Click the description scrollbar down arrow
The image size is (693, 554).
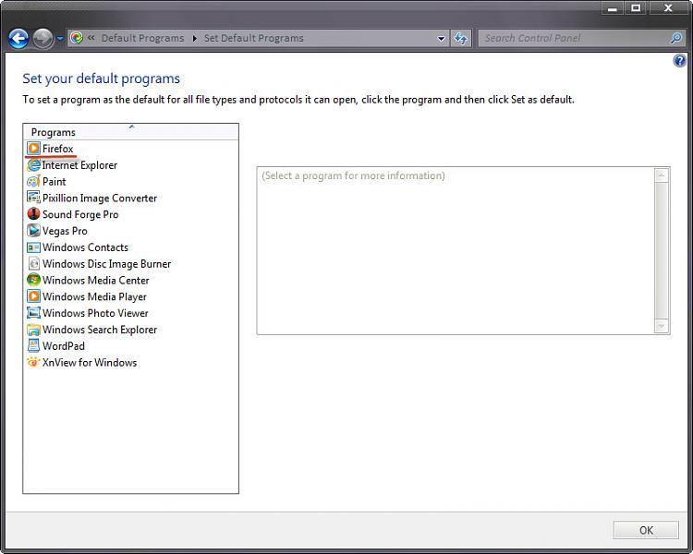(x=662, y=326)
